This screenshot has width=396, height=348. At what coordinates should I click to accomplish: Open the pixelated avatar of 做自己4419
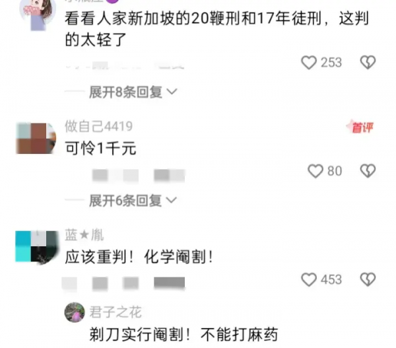[36, 138]
